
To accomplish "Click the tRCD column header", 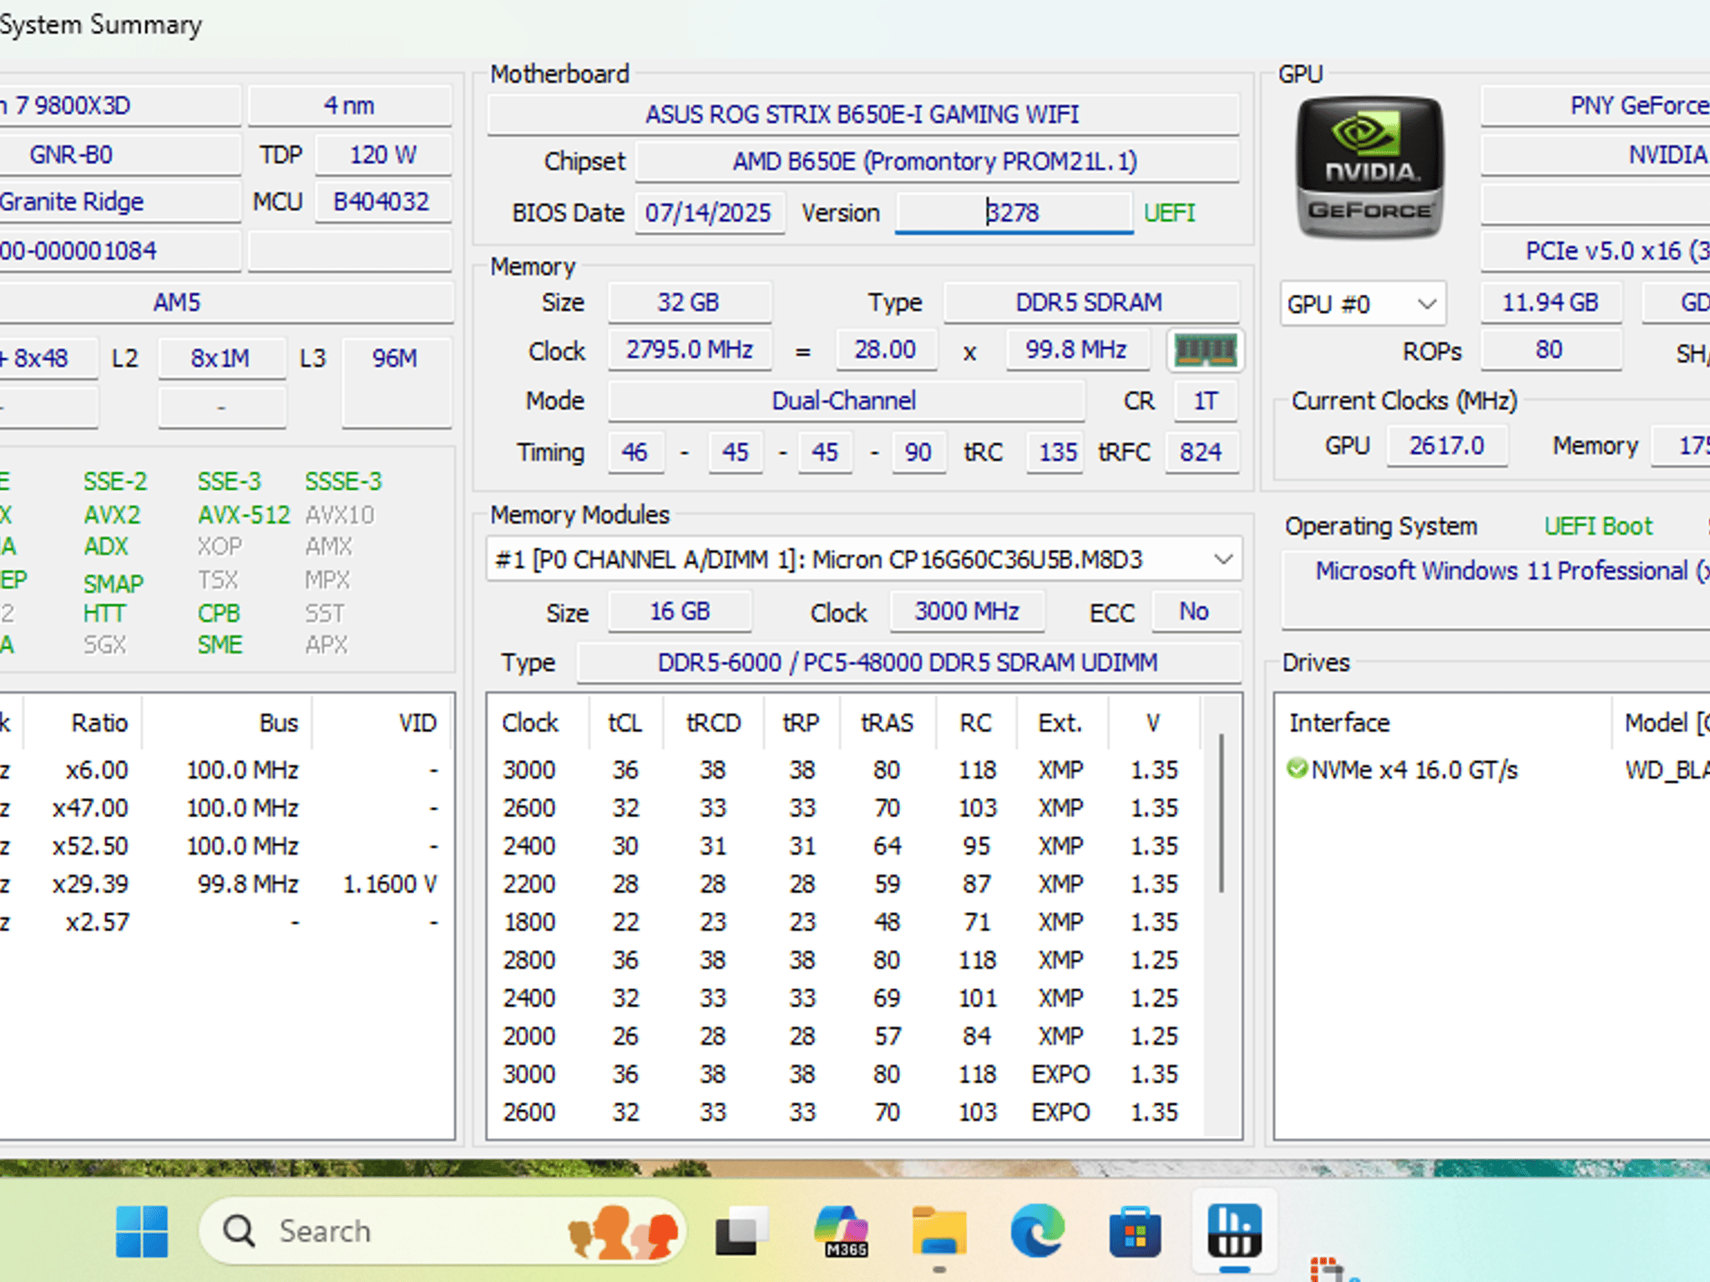I will [x=713, y=723].
